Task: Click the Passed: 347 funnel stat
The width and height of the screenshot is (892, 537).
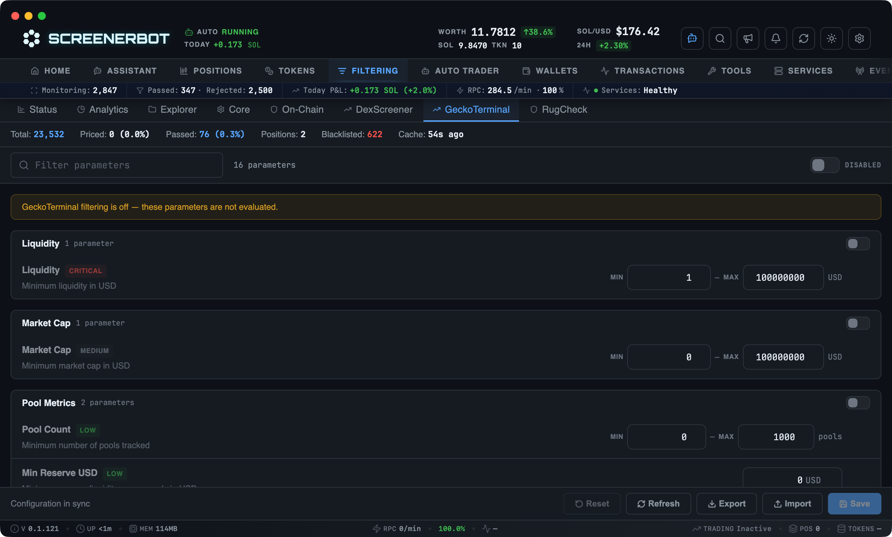Action: (166, 90)
